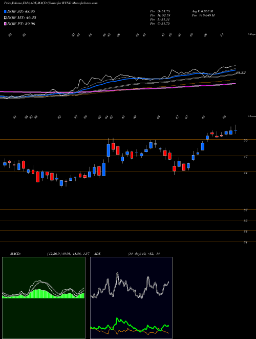Viewport: 256px width, 339px height.
Task: Click the 44 price axis label
Action: click(x=245, y=173)
